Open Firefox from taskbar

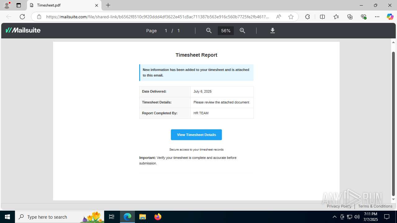coord(158,217)
